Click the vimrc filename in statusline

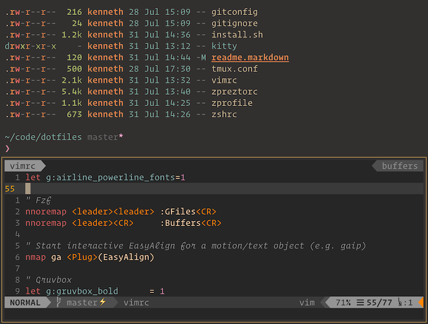(x=136, y=303)
